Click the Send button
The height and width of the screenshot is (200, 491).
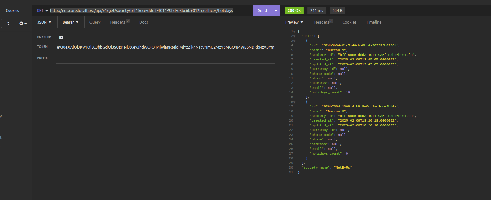(262, 11)
